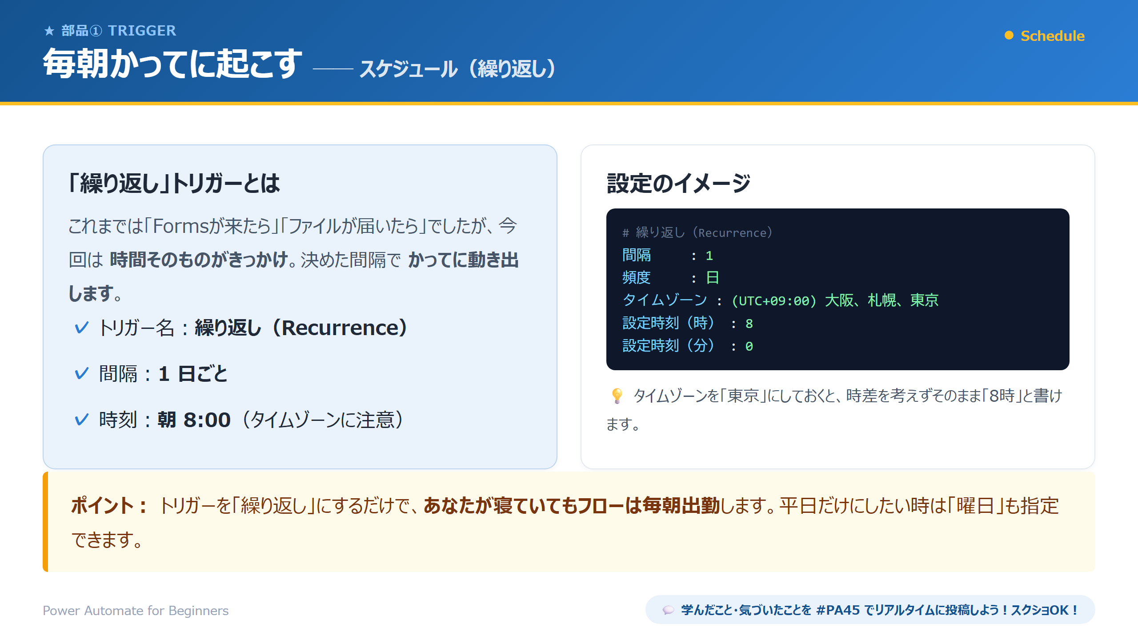
Task: Click the ポイント： label in yellow box
Action: [x=109, y=506]
